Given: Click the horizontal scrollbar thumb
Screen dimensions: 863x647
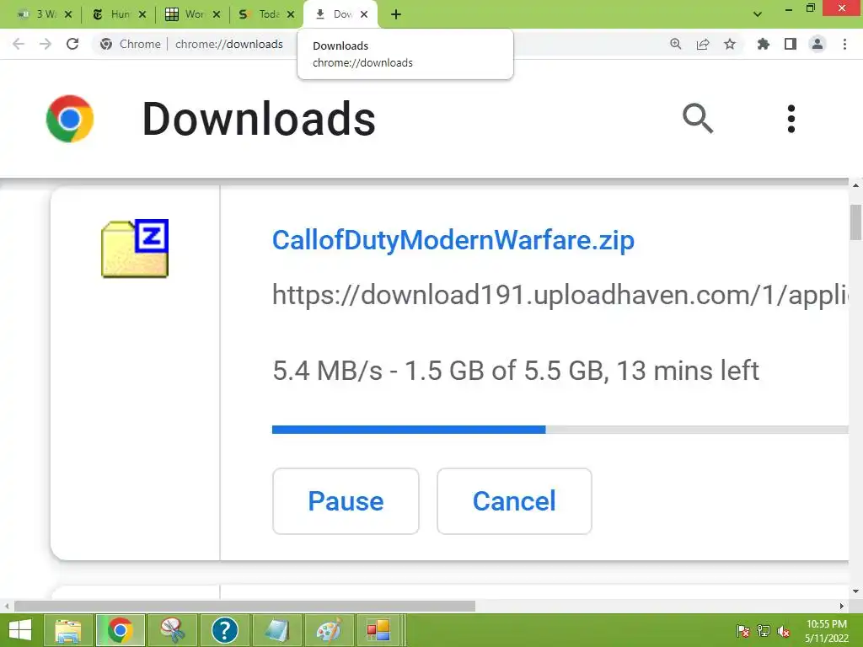Looking at the screenshot, I should (x=244, y=606).
